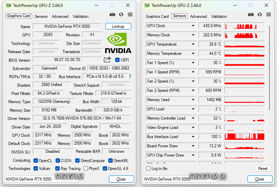Open the Bus Interface Load dropdown
The width and height of the screenshot is (277, 187).
click(x=193, y=137)
